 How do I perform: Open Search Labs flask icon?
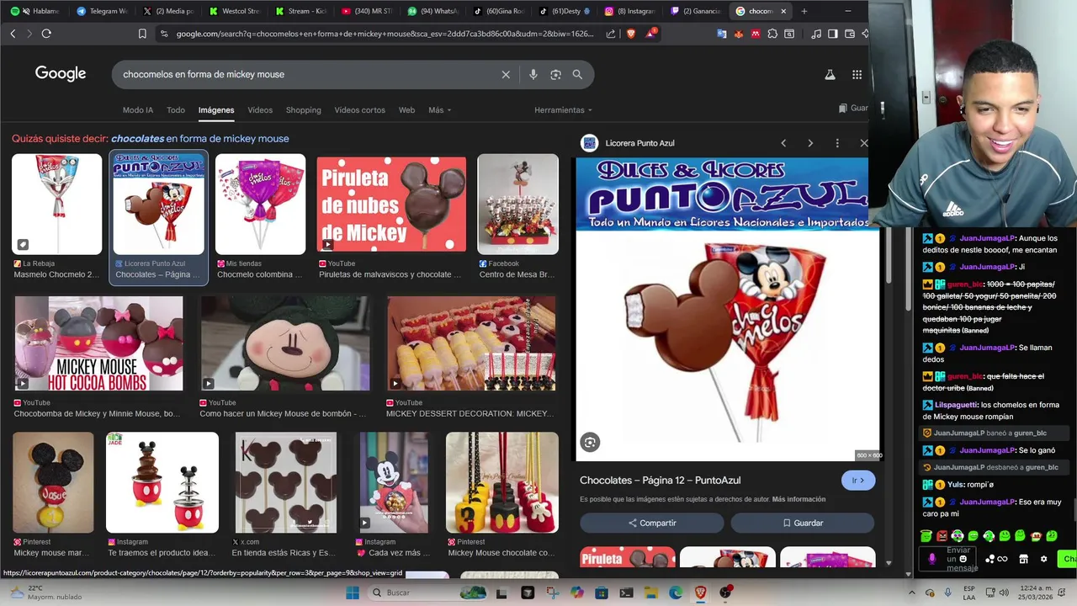pyautogui.click(x=830, y=74)
